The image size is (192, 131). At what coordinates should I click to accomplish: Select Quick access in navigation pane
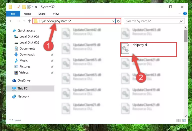pos(26,30)
